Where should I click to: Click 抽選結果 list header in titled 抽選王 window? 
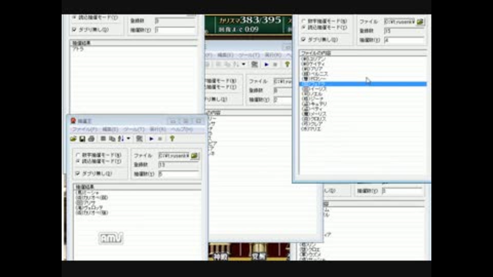click(x=138, y=187)
